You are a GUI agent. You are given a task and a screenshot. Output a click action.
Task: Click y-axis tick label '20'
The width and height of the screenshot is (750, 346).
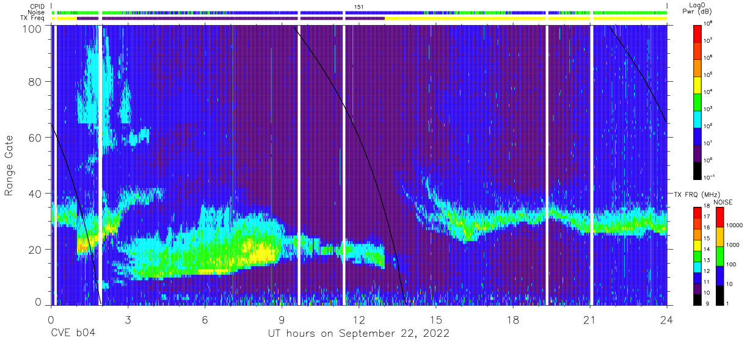35,249
